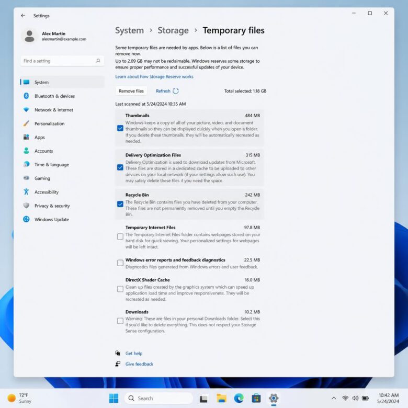
Task: Click the magnifier icon in Find a setting
Action: 98,61
